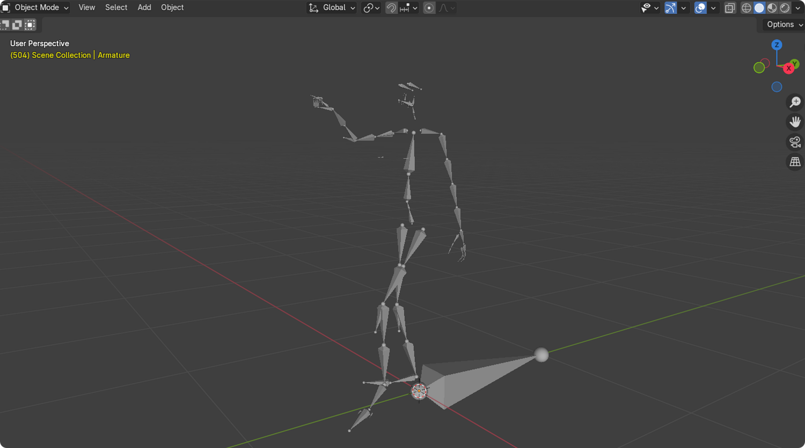The image size is (805, 448).
Task: Expand the overlays settings arrow
Action: (x=713, y=8)
